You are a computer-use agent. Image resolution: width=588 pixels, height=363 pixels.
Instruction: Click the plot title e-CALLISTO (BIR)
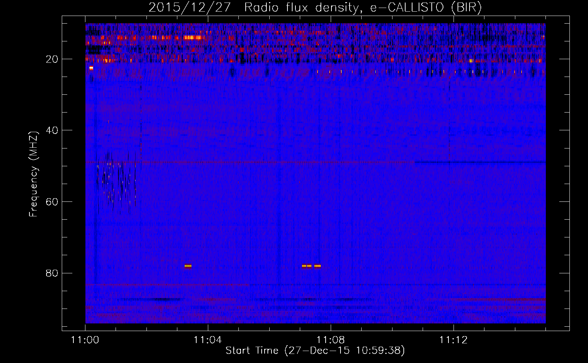point(426,7)
